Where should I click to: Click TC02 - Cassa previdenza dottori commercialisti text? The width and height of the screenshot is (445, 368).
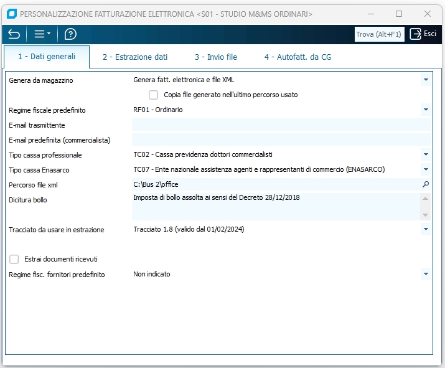(x=203, y=154)
